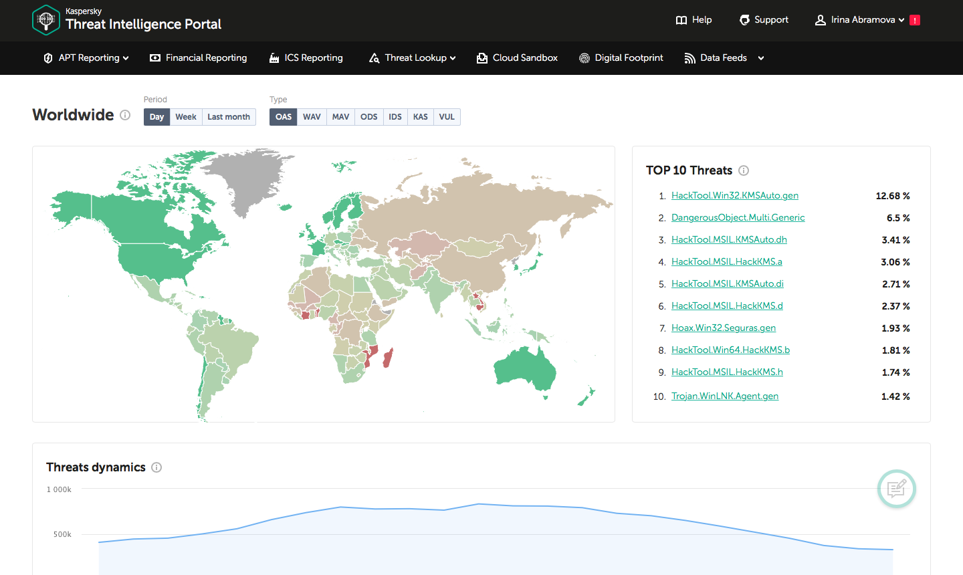Click the Support headset icon

tap(744, 20)
